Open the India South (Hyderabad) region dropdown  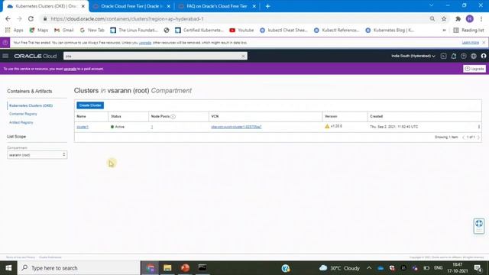coord(413,56)
